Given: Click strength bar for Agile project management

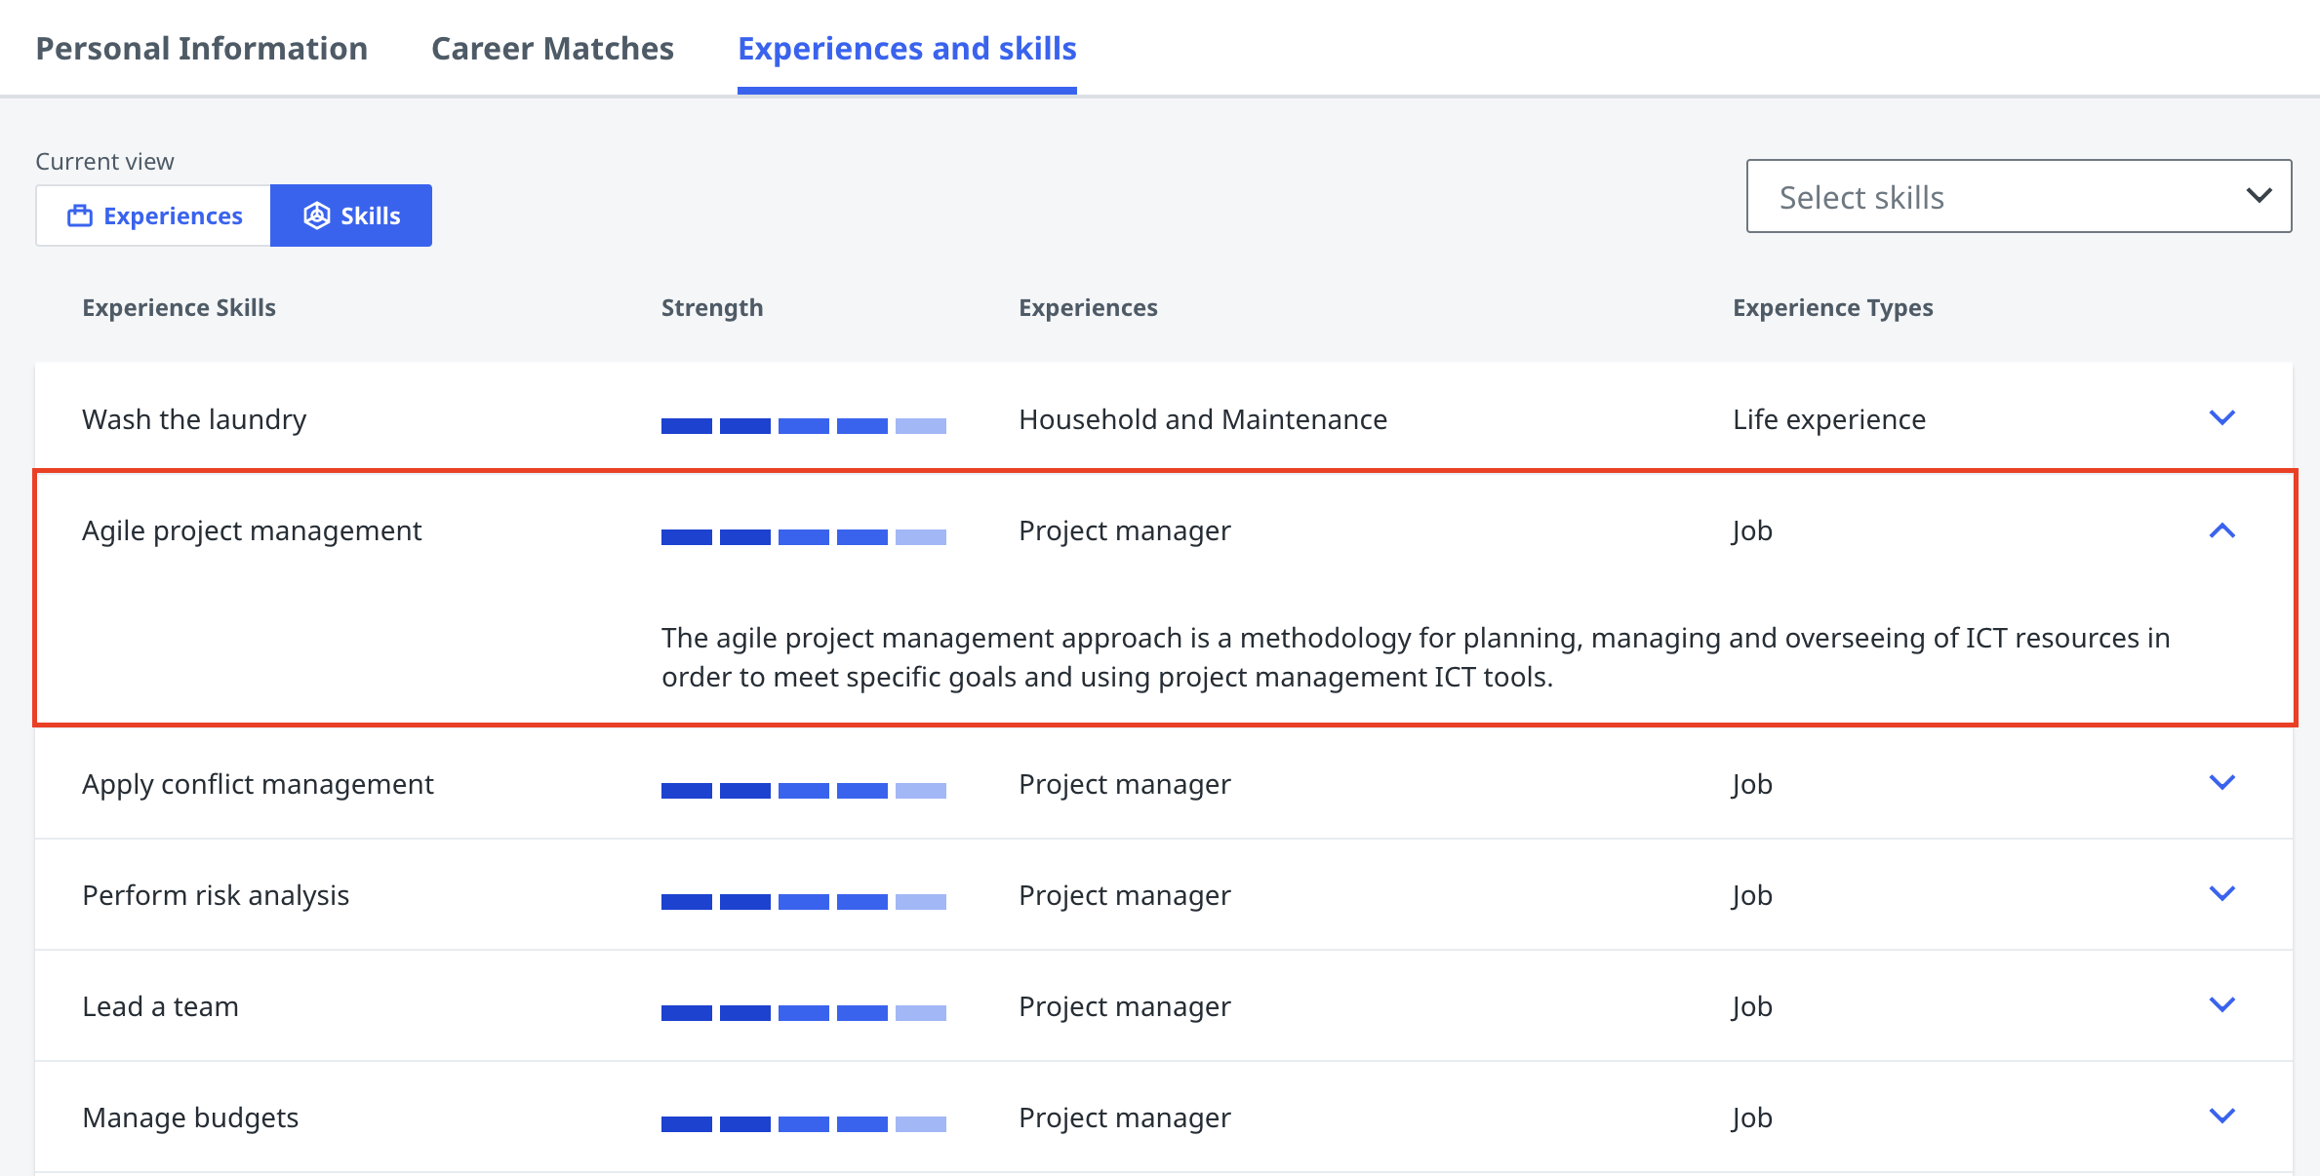Looking at the screenshot, I should [803, 537].
